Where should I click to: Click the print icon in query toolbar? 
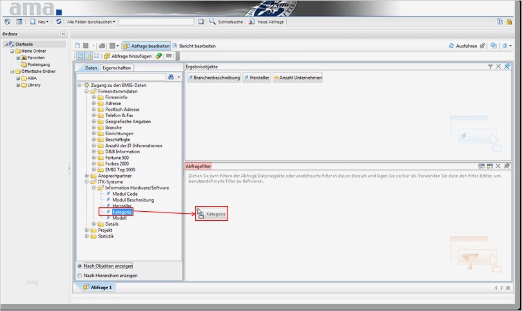pos(102,46)
